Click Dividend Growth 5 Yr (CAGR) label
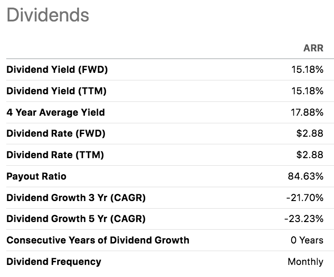This screenshot has width=334, height=277. point(76,219)
